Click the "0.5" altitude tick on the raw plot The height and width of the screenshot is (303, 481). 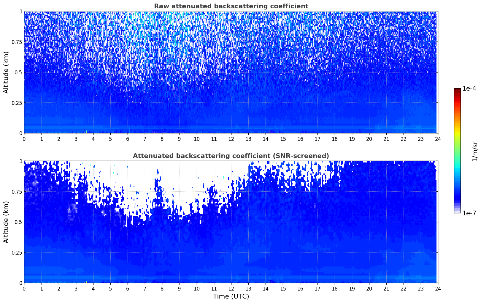18,72
